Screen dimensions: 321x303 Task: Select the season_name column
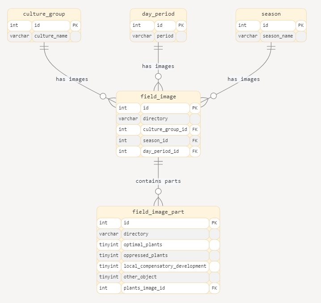[x=278, y=36]
